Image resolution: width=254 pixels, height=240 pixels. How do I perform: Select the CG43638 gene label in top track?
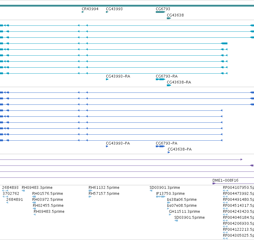click(x=175, y=15)
